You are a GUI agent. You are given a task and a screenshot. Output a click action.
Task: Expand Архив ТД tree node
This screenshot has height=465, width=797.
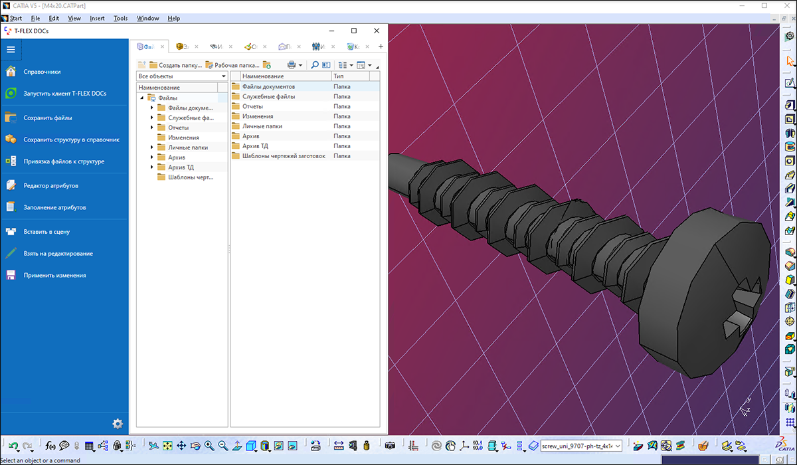[x=152, y=167]
